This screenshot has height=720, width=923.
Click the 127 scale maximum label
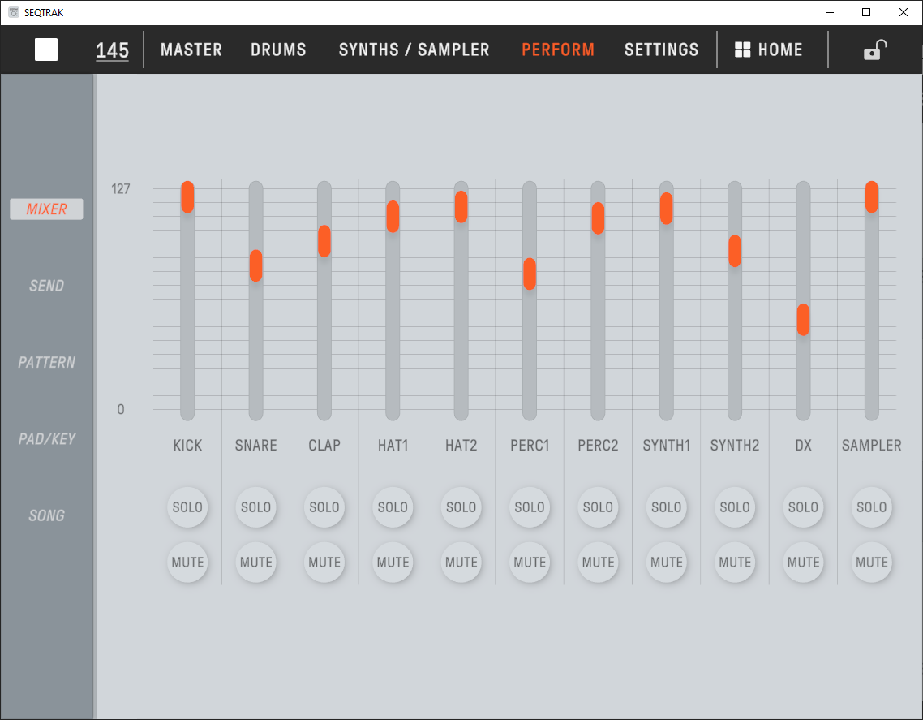click(121, 189)
